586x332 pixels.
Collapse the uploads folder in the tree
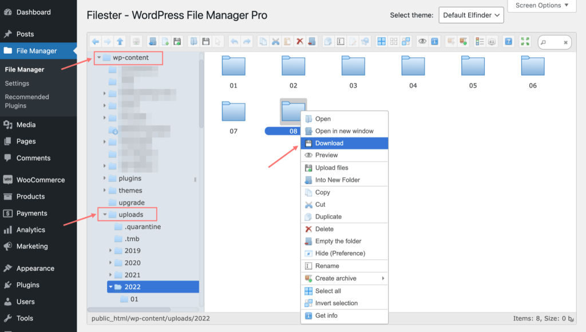click(x=104, y=214)
